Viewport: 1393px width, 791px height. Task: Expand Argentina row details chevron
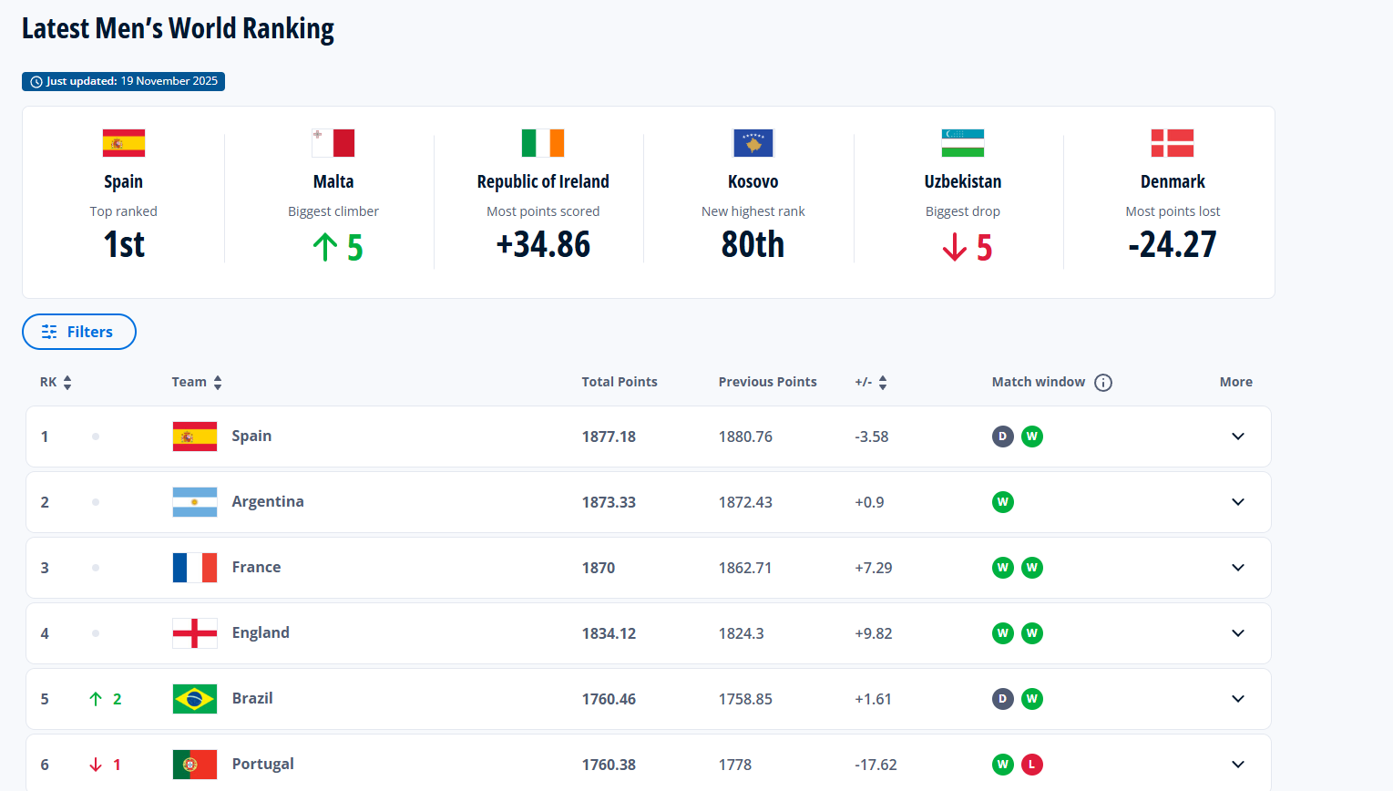(x=1237, y=502)
